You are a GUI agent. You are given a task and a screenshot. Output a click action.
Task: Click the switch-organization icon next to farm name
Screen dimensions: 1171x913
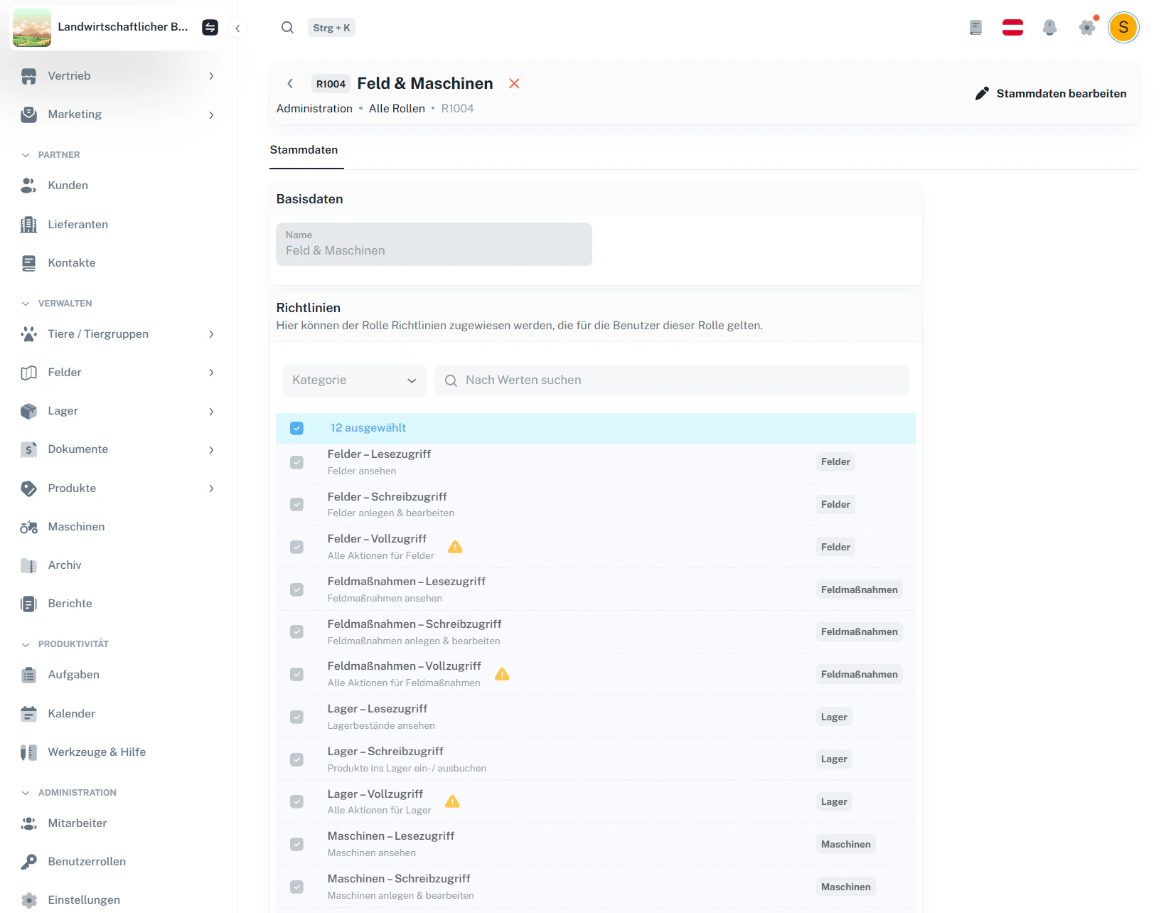(210, 28)
